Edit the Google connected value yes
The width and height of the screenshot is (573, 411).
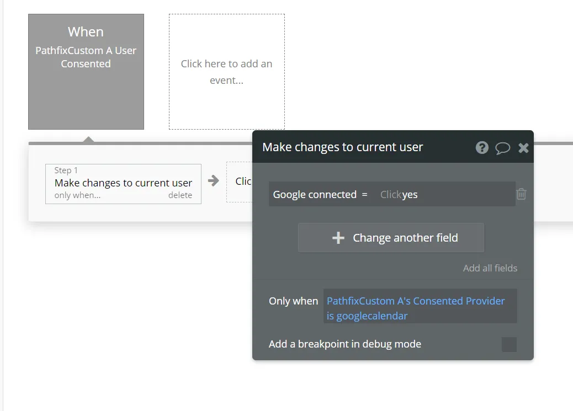(x=409, y=194)
